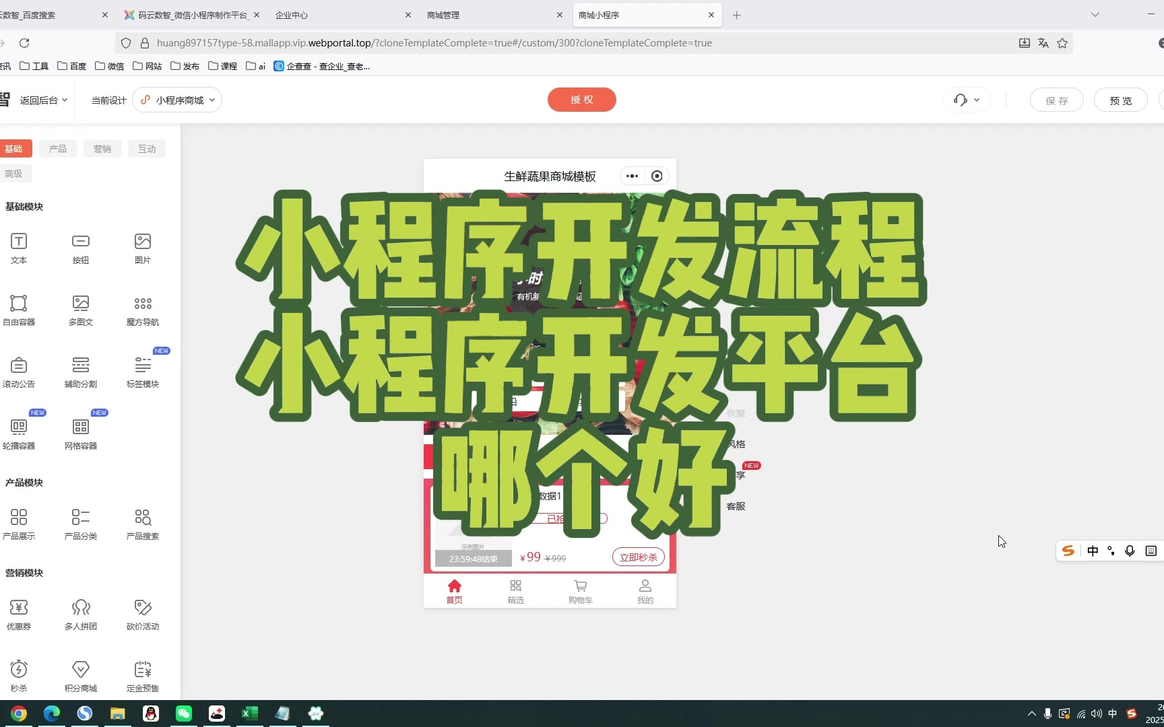Image resolution: width=1164 pixels, height=727 pixels.
Task: Click the browser address bar URL
Action: 434,43
